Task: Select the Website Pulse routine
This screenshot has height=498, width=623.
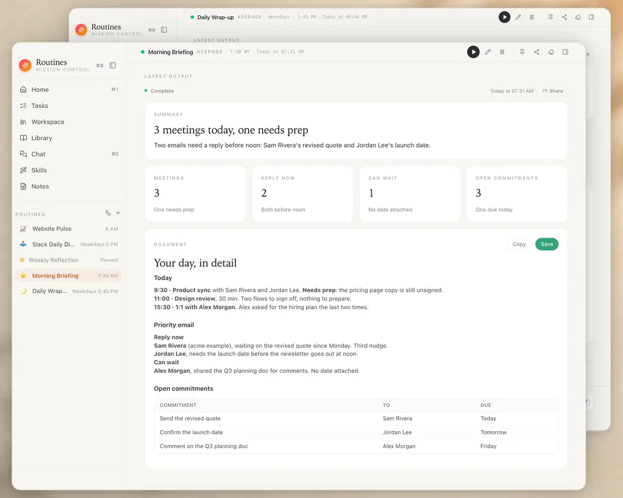Action: tap(69, 229)
